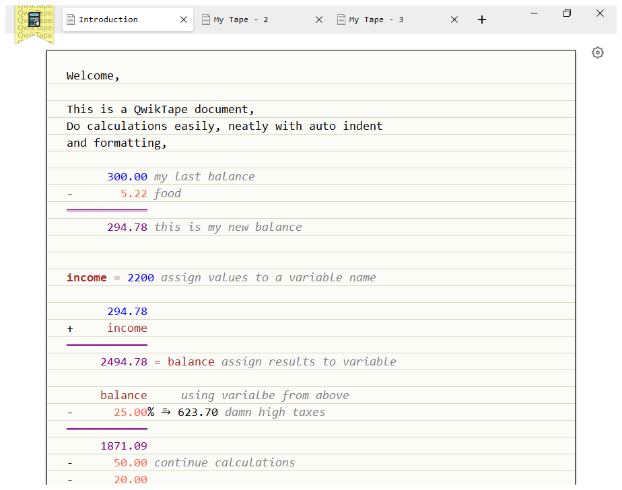Screen dimensions: 622x490
Task: Click document icon on Introduction tab
Action: (71, 20)
